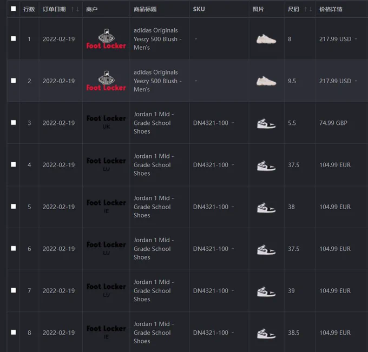
Task: Check the checkbox for row 6
Action: (x=14, y=248)
